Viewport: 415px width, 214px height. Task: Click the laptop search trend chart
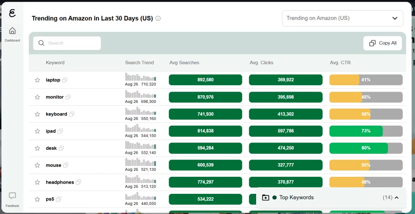tap(141, 77)
